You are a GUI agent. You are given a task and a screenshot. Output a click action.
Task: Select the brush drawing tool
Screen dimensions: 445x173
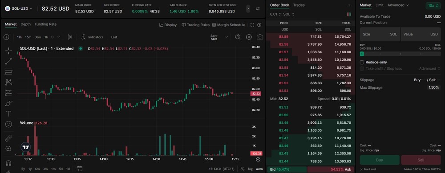8,103
